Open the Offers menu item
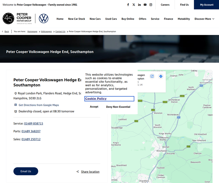This screenshot has width=219, height=183. coord(142,19)
